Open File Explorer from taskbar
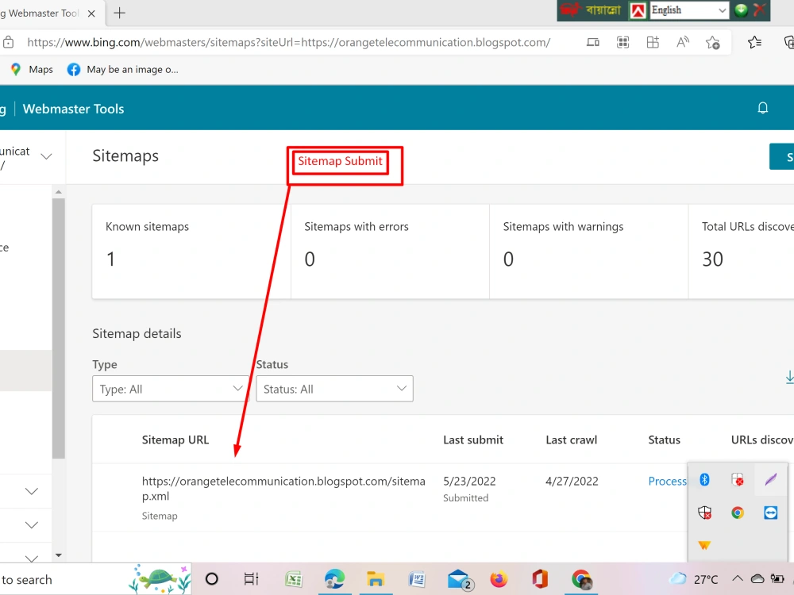 click(x=376, y=579)
